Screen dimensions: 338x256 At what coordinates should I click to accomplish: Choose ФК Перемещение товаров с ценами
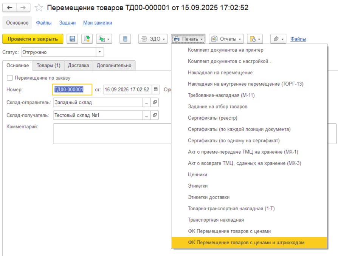click(x=249, y=231)
